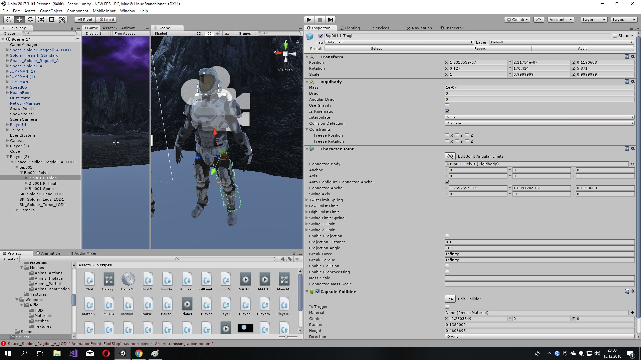
Task: Open the Cloud services icon
Action: tap(539, 20)
